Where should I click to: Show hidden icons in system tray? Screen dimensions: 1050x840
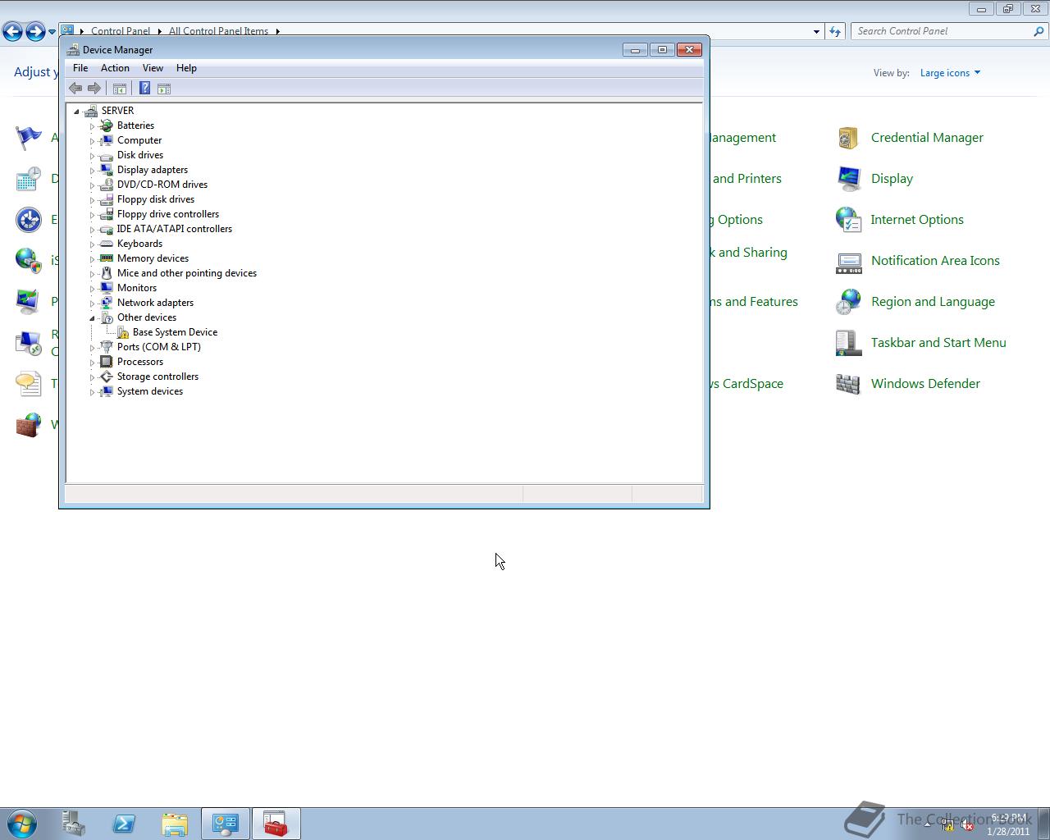coord(928,825)
